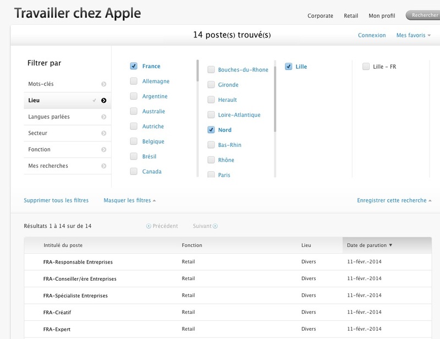
Task: Collapse filters via Masquer les filtres
Action: pyautogui.click(x=130, y=200)
